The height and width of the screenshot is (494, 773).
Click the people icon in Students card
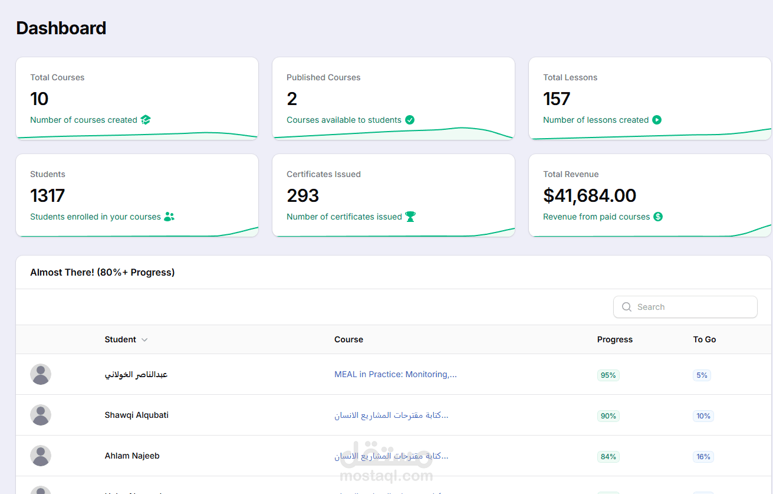169,217
